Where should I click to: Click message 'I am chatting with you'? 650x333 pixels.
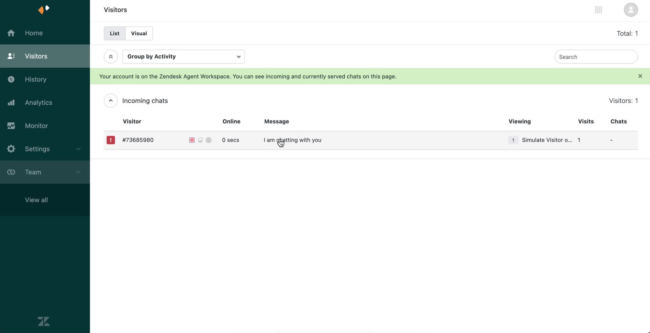292,140
